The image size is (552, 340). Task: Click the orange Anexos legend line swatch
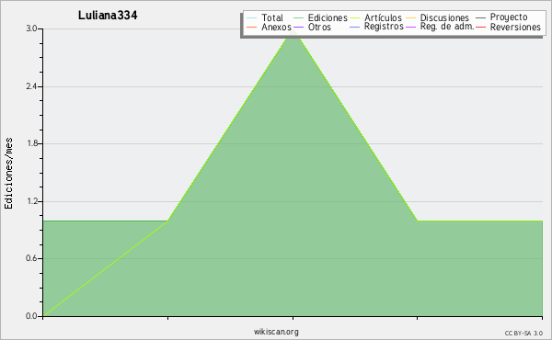pyautogui.click(x=252, y=27)
